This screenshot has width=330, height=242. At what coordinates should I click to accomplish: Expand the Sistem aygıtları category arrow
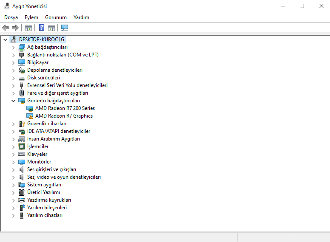[x=14, y=185]
